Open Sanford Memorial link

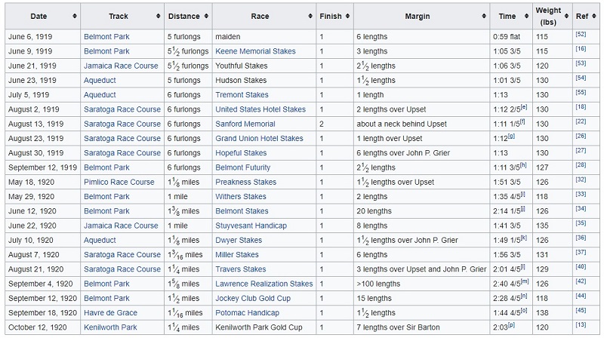pyautogui.click(x=245, y=124)
